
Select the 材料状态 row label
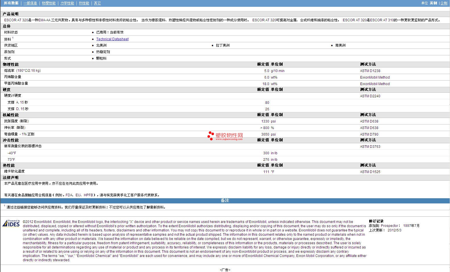pyautogui.click(x=11, y=32)
